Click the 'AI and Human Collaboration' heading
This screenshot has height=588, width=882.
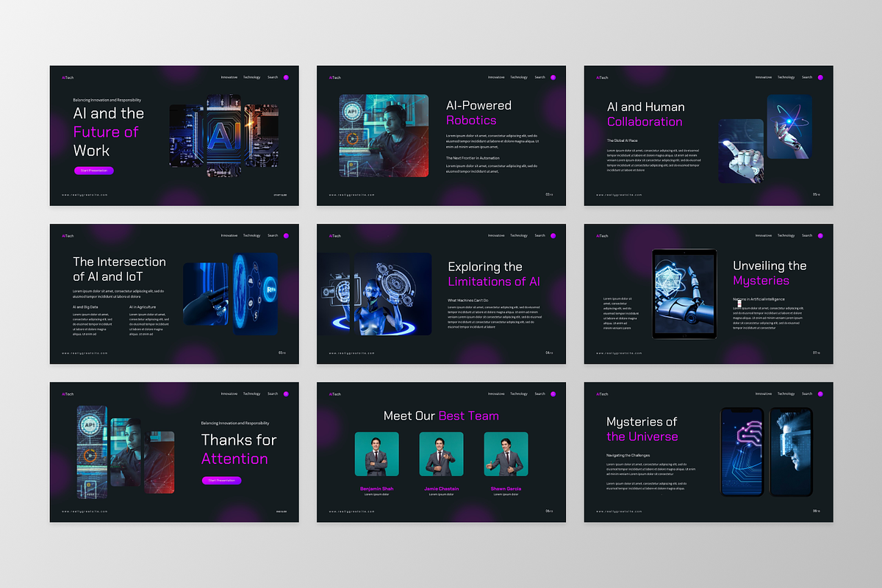[645, 114]
